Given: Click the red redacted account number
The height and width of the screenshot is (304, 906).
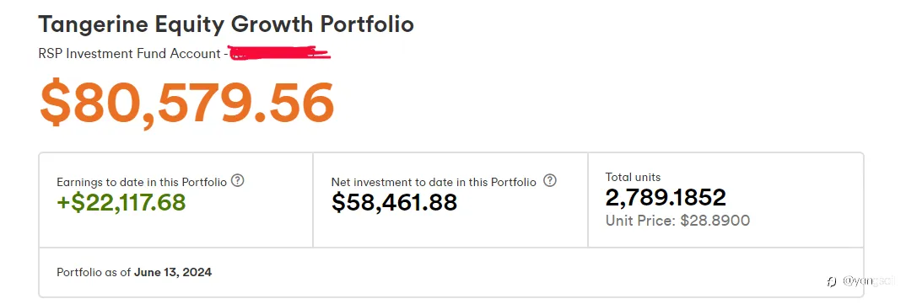Looking at the screenshot, I should [280, 53].
